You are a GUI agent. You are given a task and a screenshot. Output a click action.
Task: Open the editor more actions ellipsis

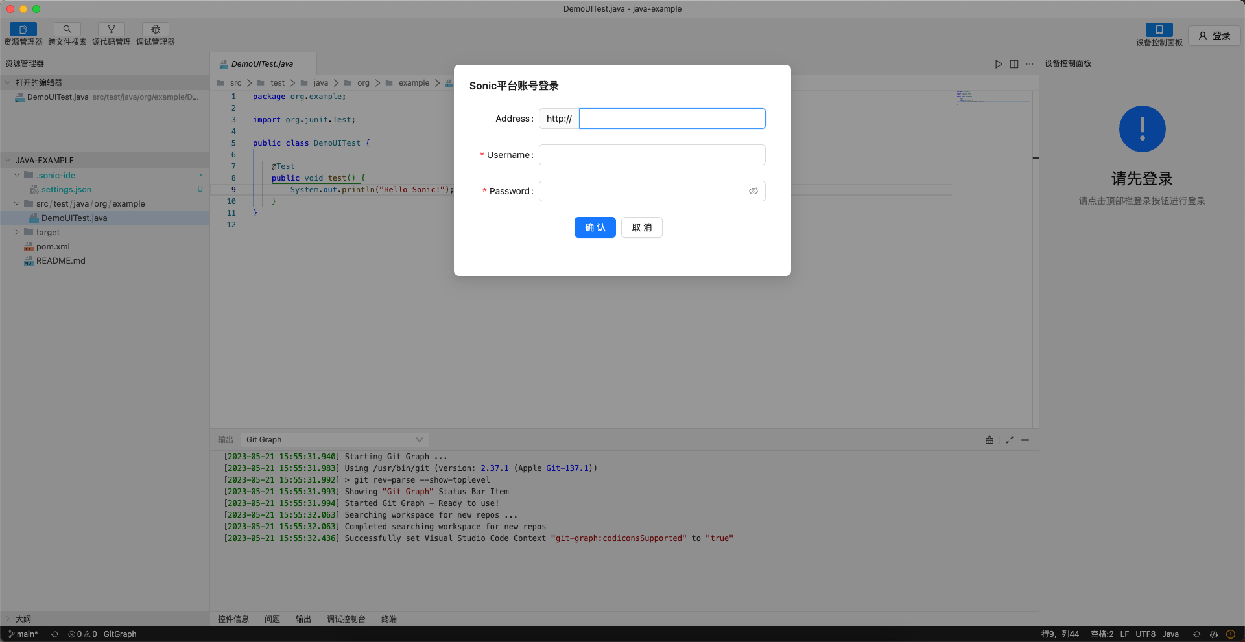(1030, 64)
